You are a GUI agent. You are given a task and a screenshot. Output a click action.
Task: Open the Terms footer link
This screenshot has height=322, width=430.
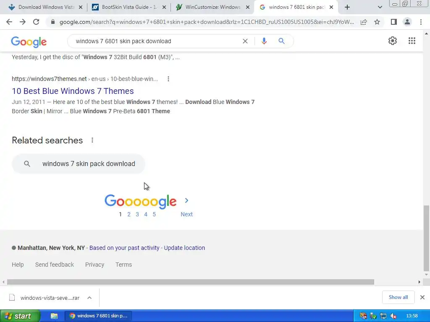point(124,265)
